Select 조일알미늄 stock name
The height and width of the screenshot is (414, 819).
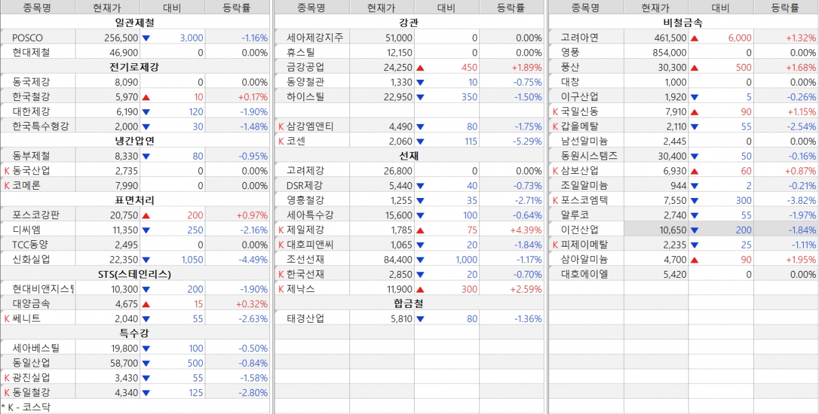(x=584, y=185)
